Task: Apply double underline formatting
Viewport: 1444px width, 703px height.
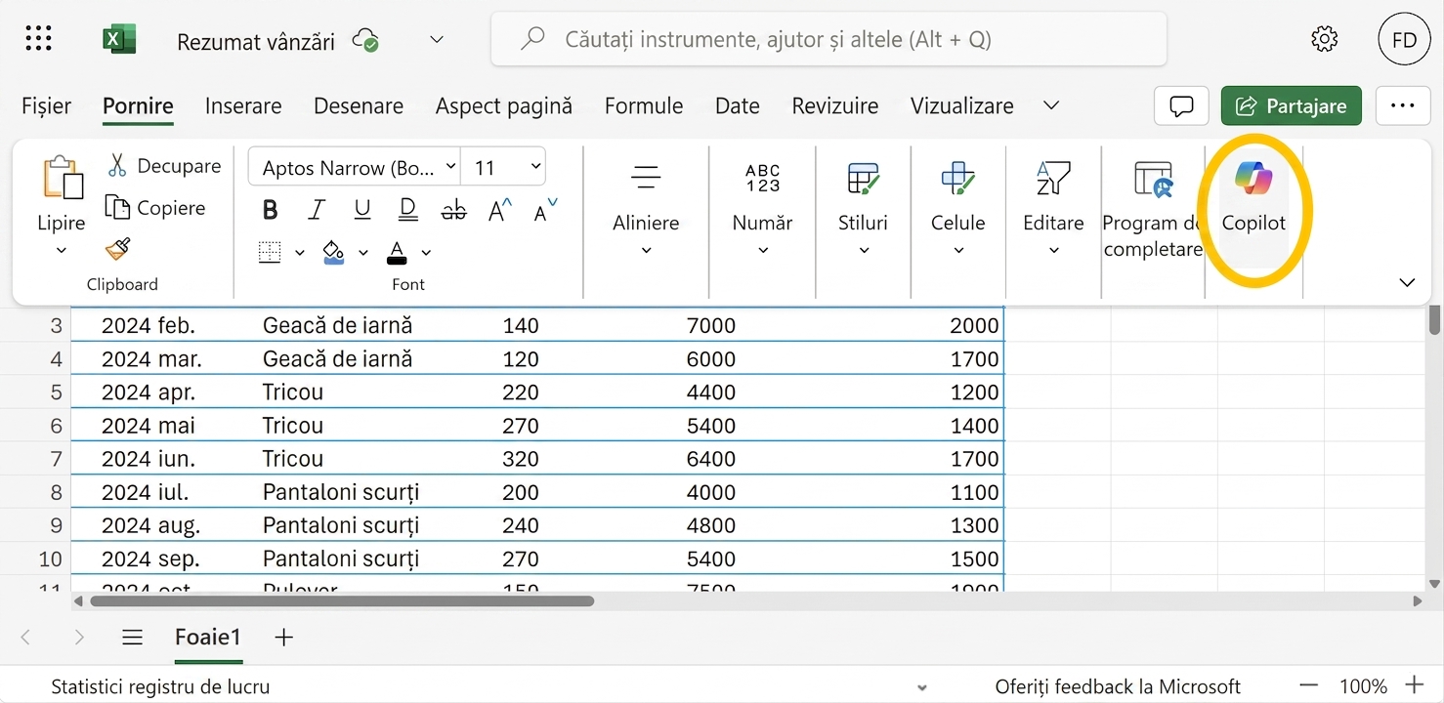Action: pyautogui.click(x=408, y=209)
